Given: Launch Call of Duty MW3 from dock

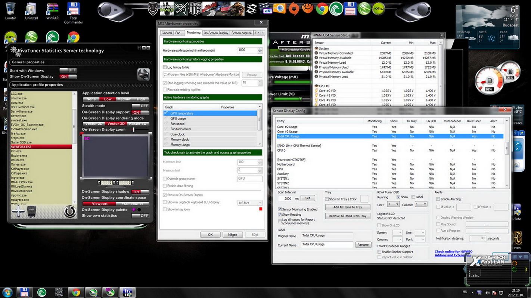Looking at the screenshot, I should point(167,8).
